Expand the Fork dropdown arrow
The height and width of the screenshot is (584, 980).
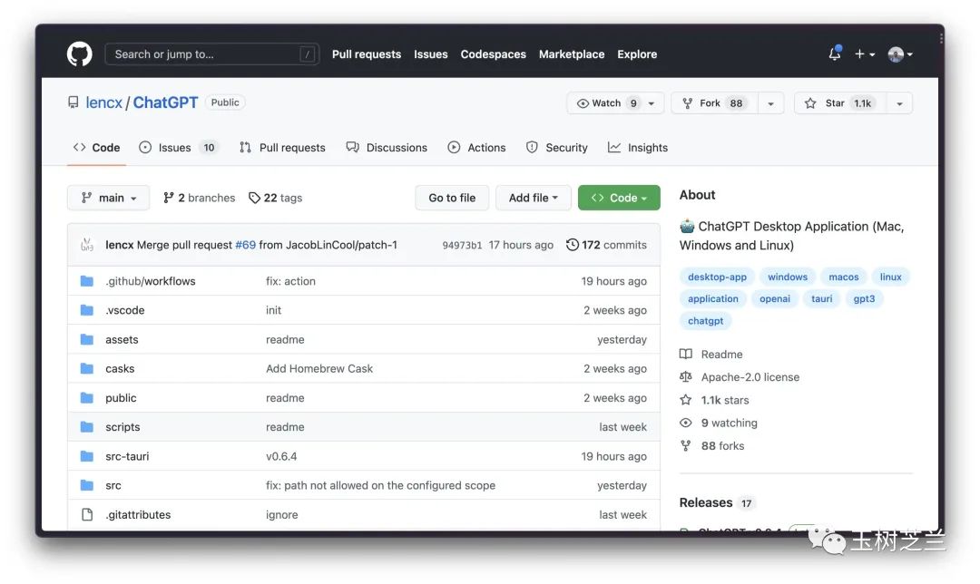tap(770, 103)
